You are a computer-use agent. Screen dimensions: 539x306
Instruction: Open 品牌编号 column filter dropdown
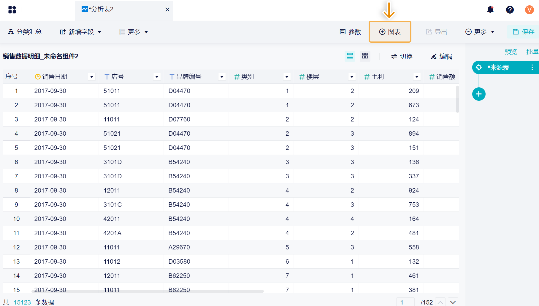point(222,77)
